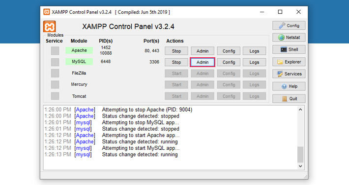Start the FileZilla module
This screenshot has width=349, height=185.
[x=176, y=73]
